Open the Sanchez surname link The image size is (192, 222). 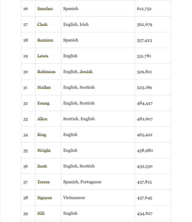45,9
